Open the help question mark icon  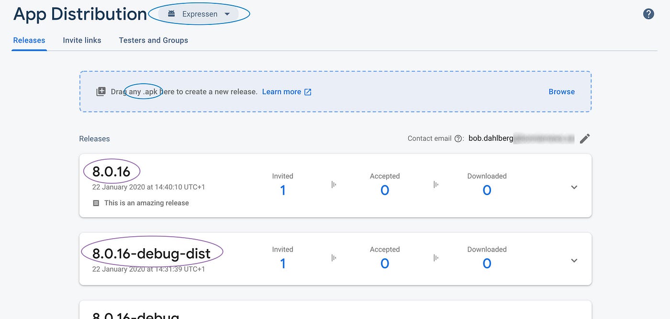(x=648, y=14)
